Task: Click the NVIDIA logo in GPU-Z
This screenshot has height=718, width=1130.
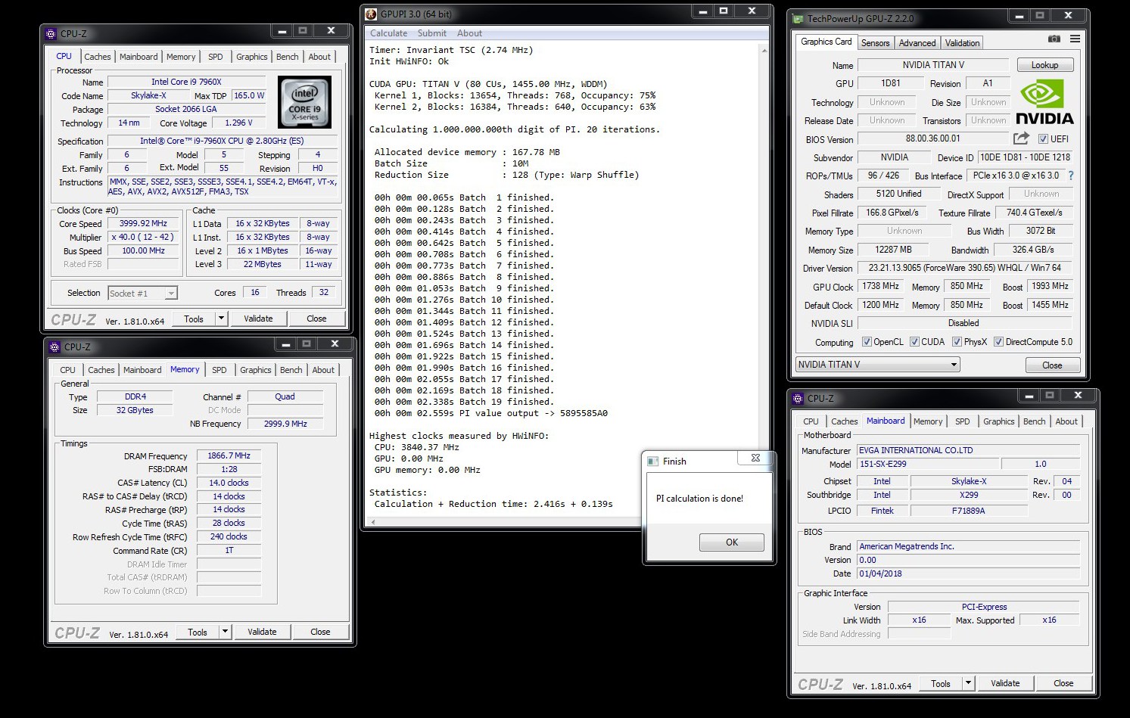Action: pos(1044,102)
